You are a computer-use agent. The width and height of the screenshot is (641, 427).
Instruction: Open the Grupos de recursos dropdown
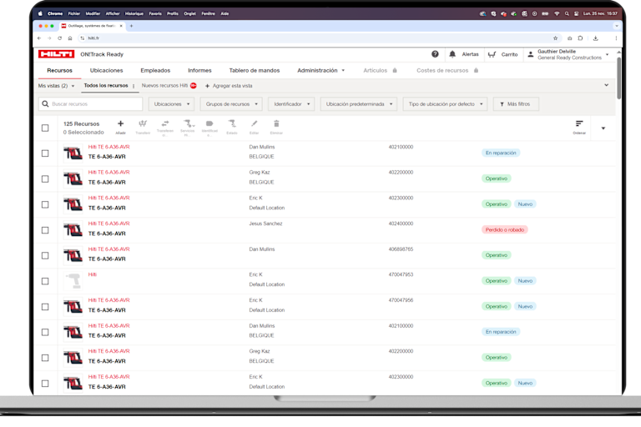230,104
